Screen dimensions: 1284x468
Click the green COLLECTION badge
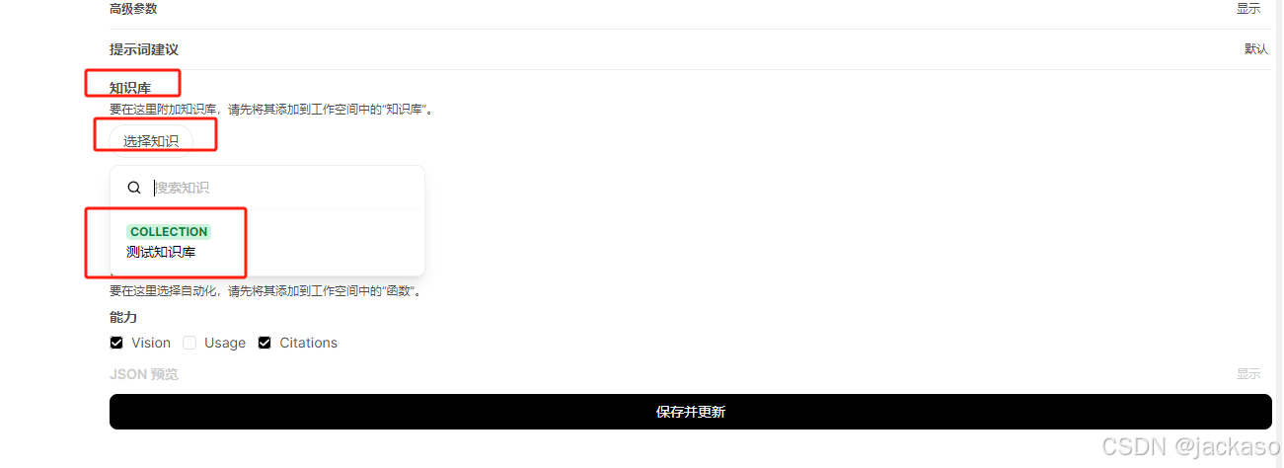click(x=169, y=232)
